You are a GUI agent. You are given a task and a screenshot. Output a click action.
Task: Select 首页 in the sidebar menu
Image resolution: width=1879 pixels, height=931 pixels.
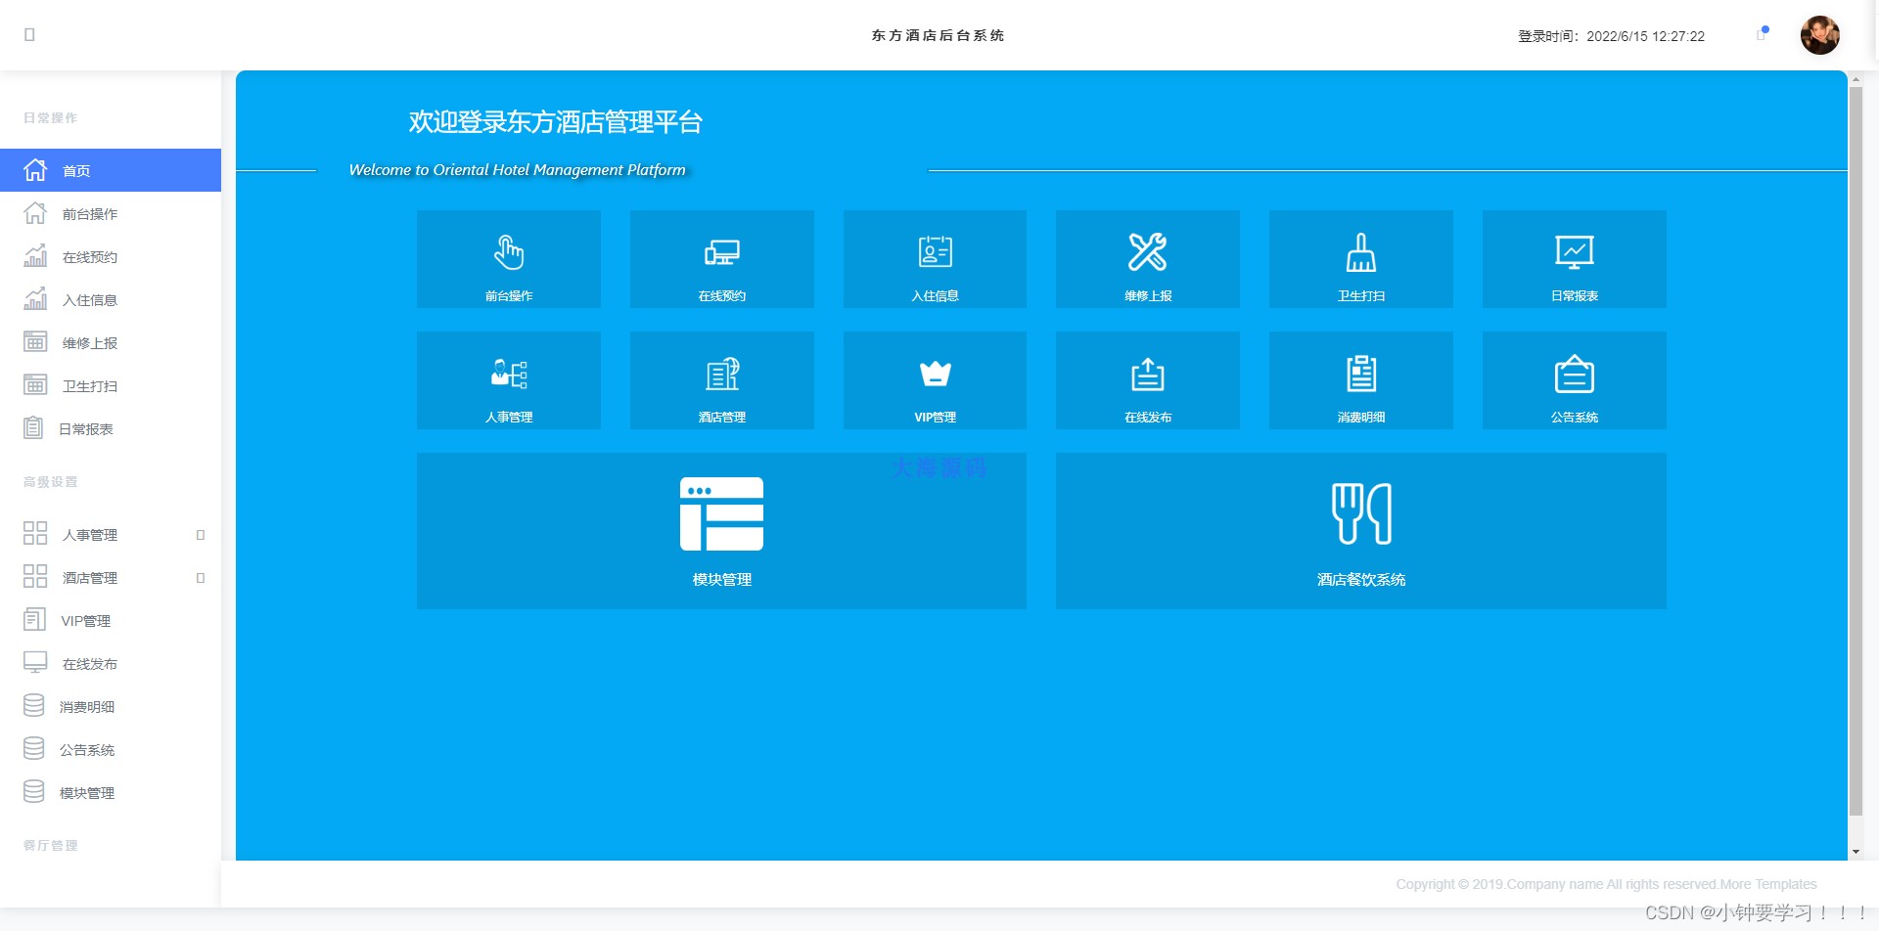tap(110, 171)
